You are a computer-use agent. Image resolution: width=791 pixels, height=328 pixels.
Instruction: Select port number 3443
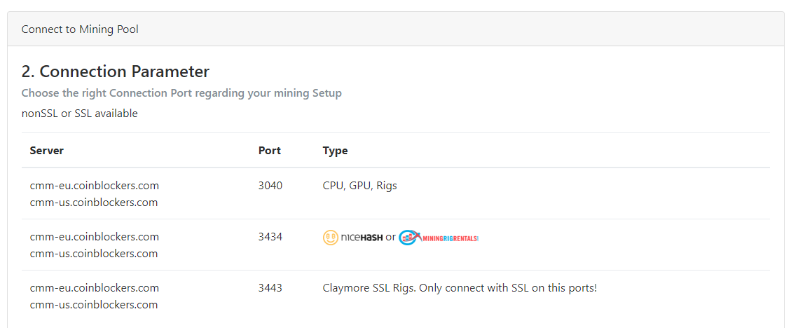click(270, 288)
